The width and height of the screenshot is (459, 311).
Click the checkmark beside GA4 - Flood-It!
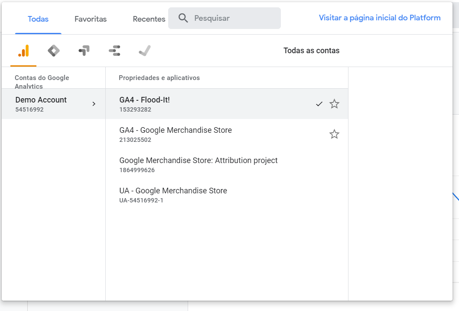click(x=319, y=104)
